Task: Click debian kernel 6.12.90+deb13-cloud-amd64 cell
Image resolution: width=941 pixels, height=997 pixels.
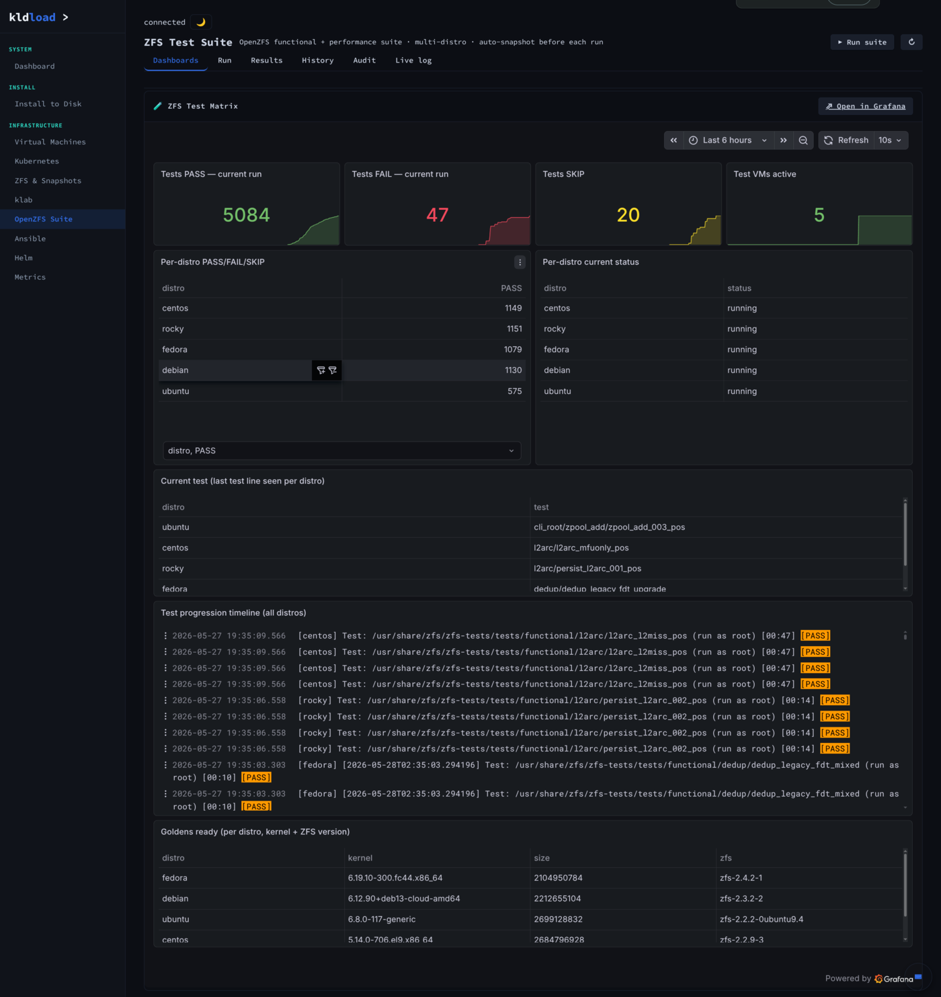Action: click(404, 899)
